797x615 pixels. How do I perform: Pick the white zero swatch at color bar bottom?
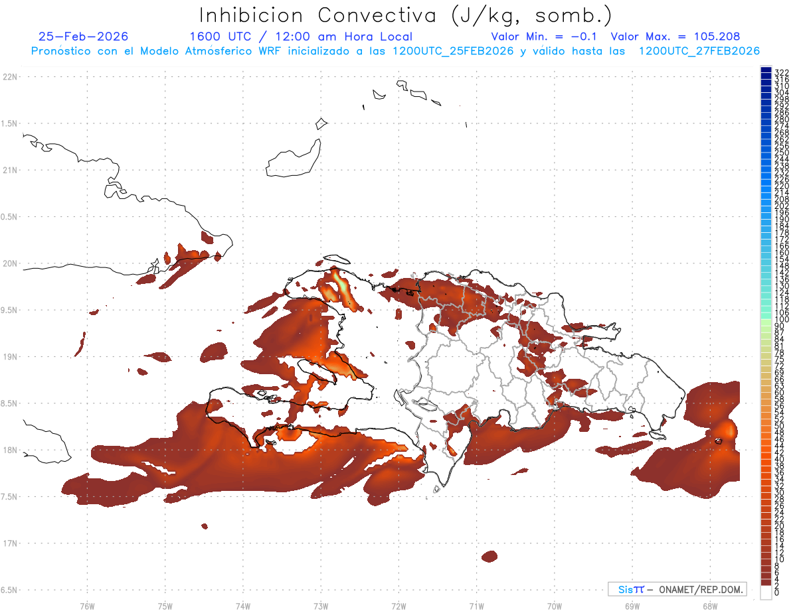766,592
